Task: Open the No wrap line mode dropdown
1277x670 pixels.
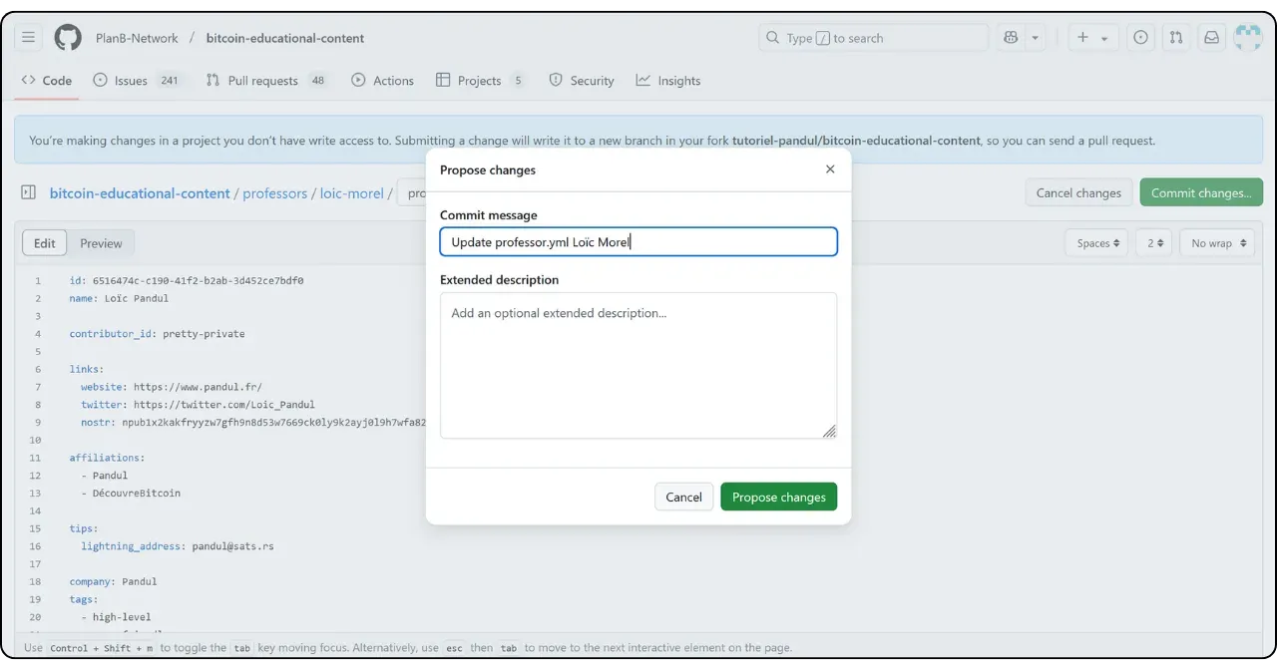Action: pyautogui.click(x=1216, y=243)
